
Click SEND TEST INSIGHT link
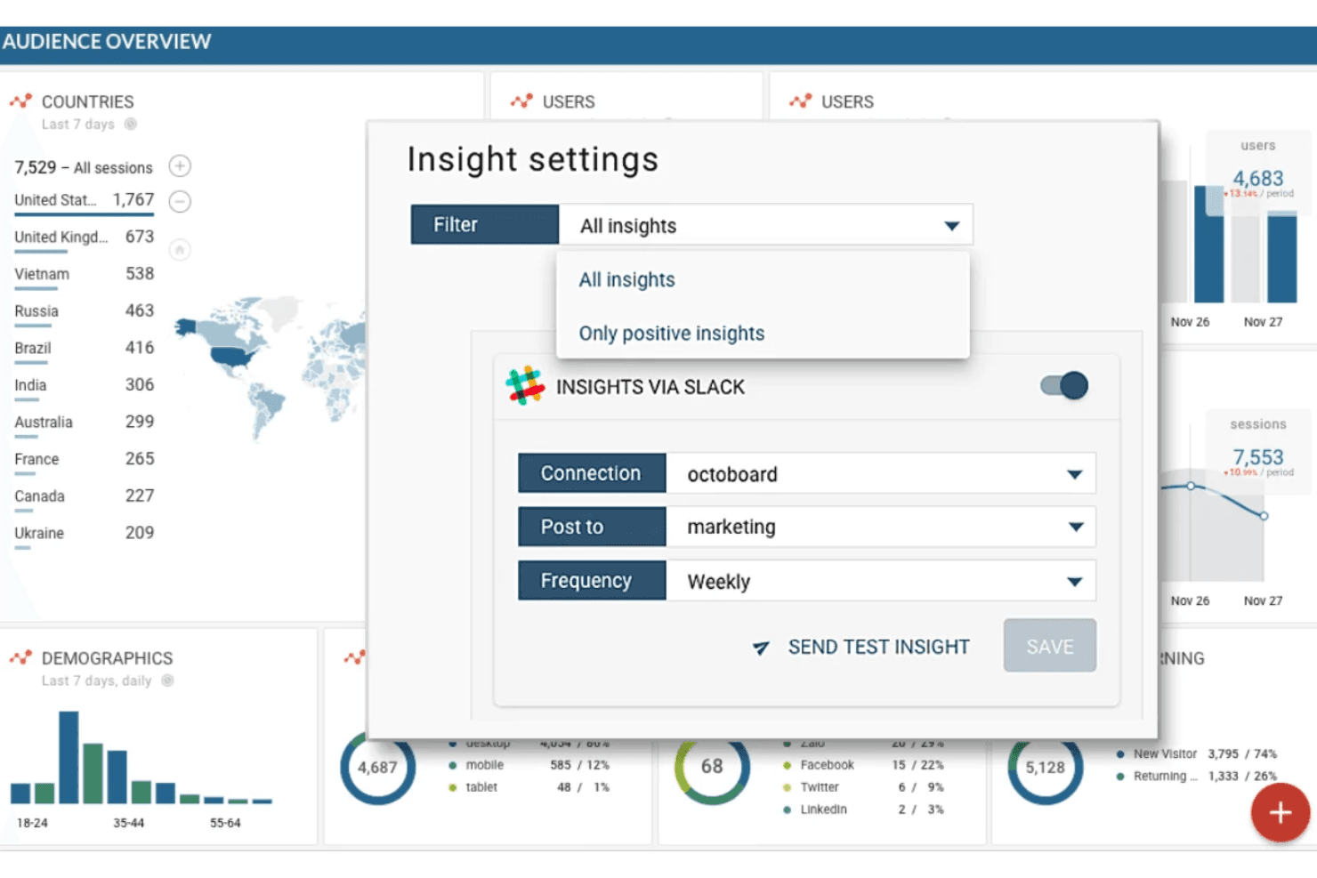878,648
